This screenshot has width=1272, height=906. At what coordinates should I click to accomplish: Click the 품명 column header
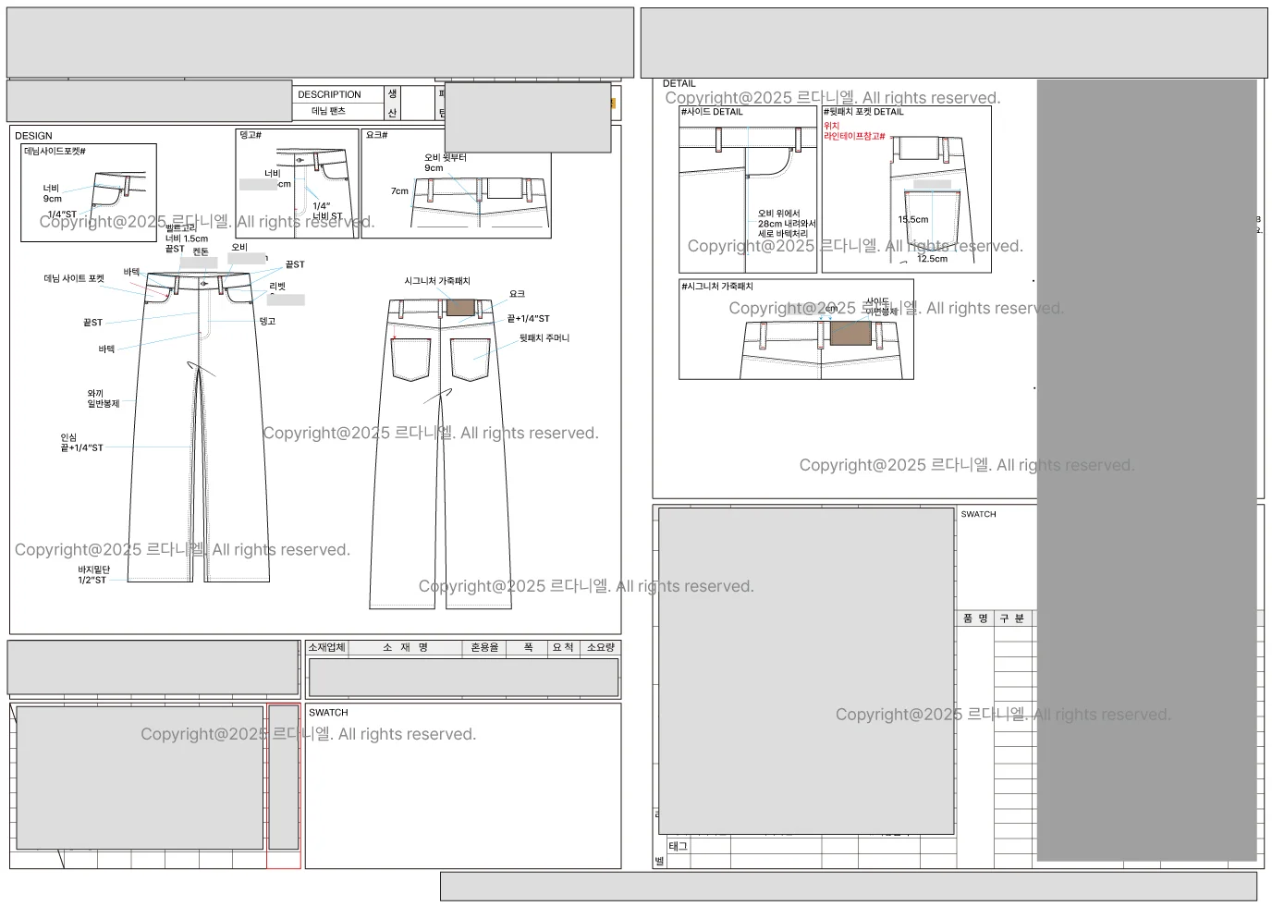974,618
